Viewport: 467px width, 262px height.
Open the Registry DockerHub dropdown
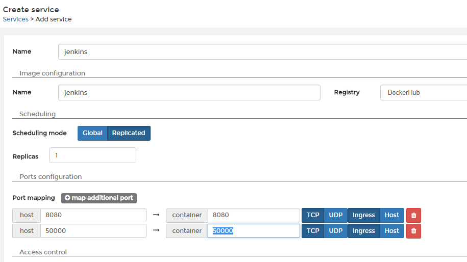(424, 93)
